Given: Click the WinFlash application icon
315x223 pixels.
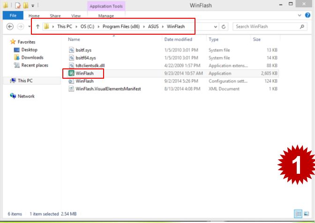Looking at the screenshot, I should (71, 73).
